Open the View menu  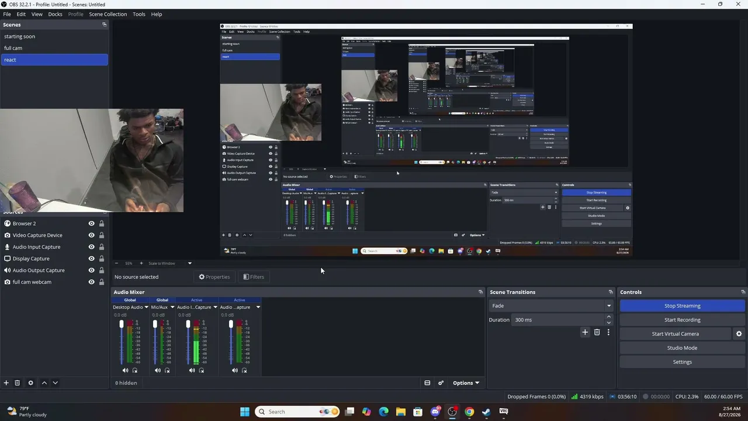37,14
